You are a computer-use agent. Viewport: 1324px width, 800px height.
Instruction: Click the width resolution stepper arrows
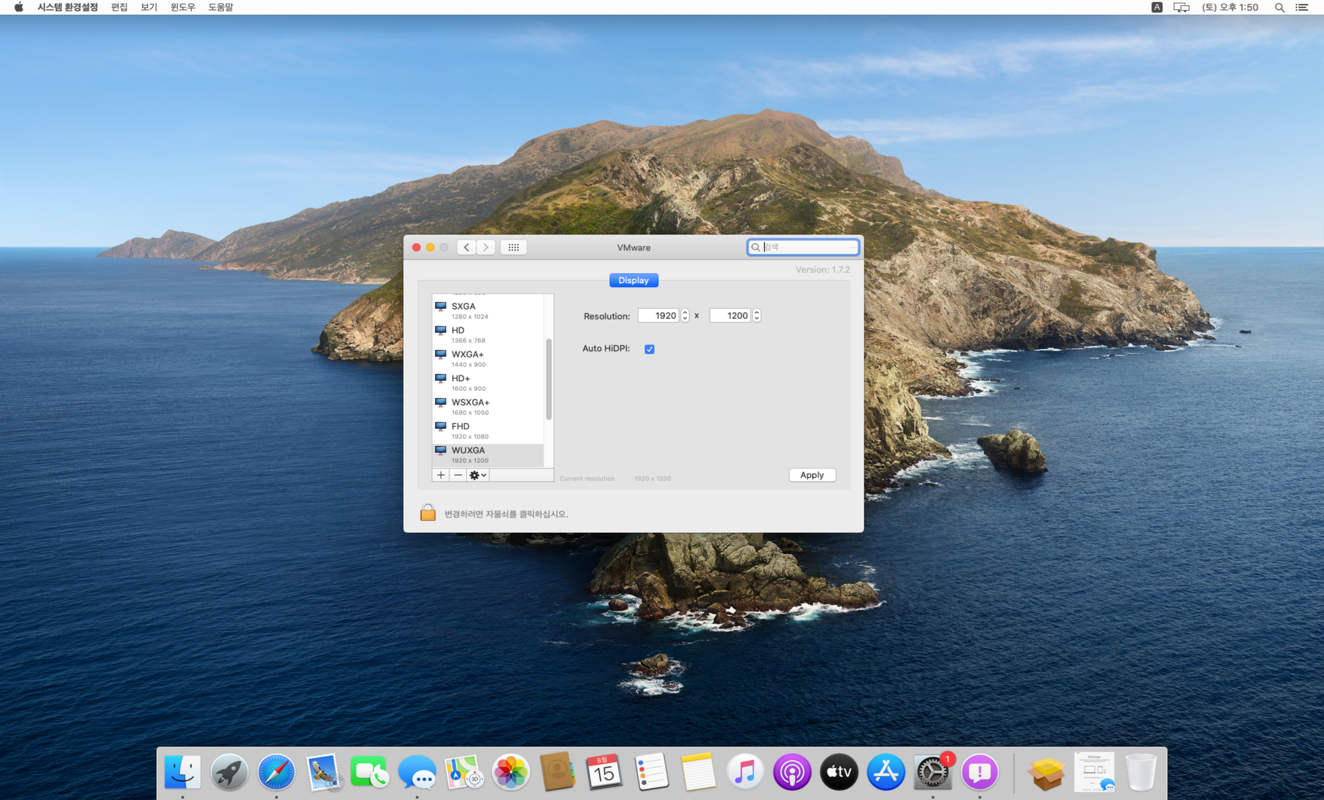click(x=685, y=315)
